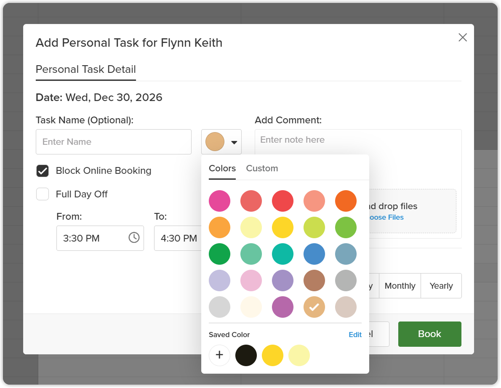Pick the medium purple swatch in fourth row
The height and width of the screenshot is (388, 501).
[283, 280]
